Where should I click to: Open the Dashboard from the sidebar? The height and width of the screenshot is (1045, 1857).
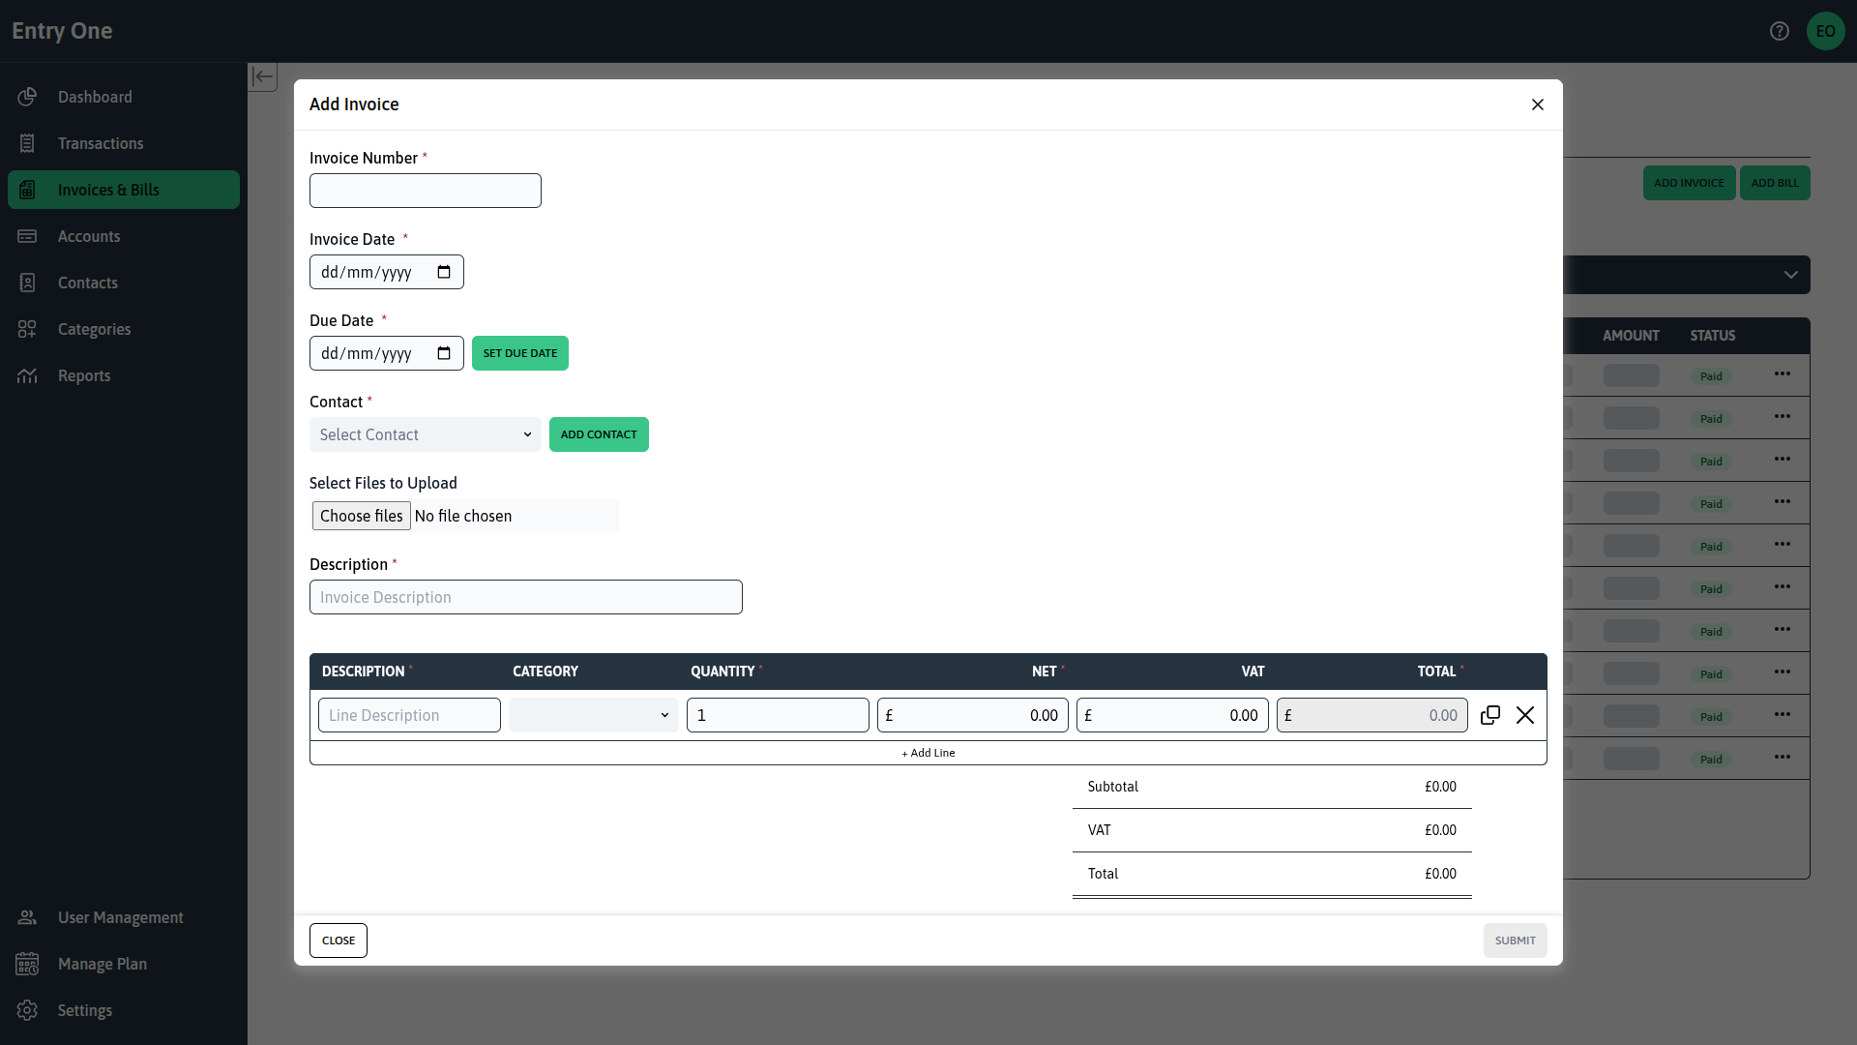click(94, 97)
